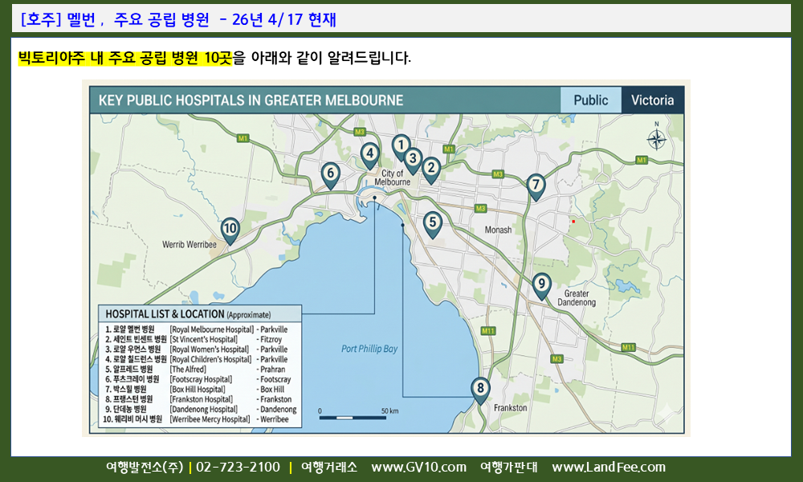Switch to the Public tab
Viewport: 803px width, 482px height.
point(590,100)
